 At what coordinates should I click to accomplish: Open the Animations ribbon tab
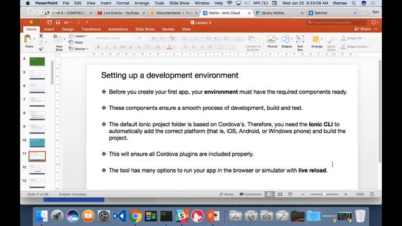coord(118,30)
